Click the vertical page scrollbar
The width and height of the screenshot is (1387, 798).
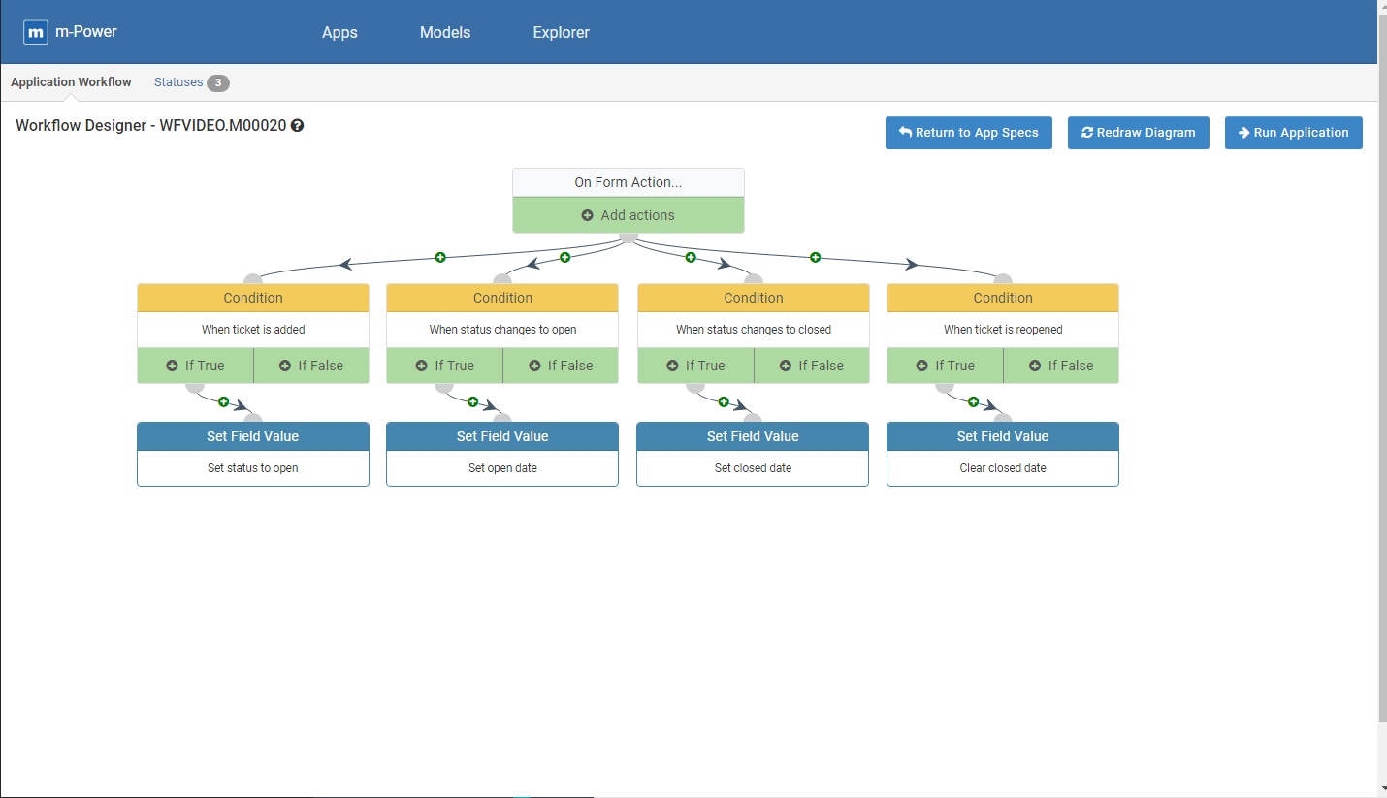coord(1381,388)
